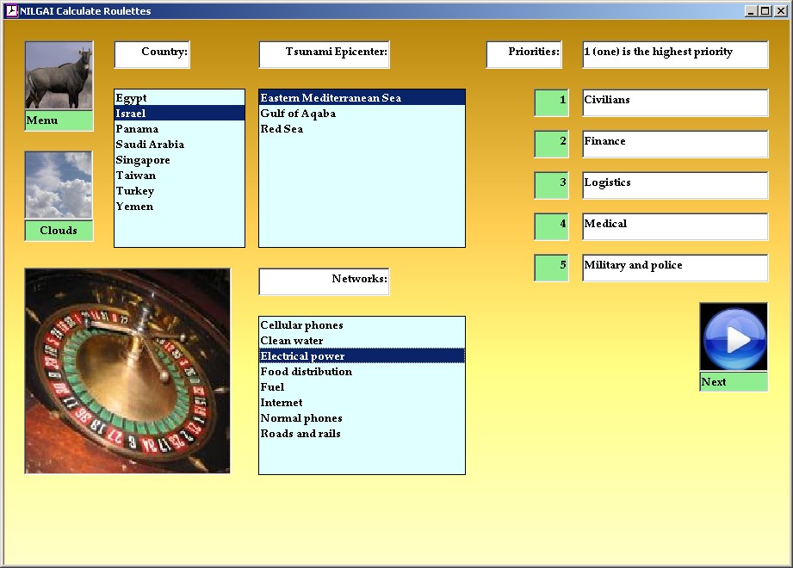
Task: Click the Civilians priority field
Action: (674, 102)
